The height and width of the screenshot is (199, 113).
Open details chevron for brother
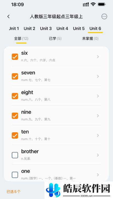(98, 155)
